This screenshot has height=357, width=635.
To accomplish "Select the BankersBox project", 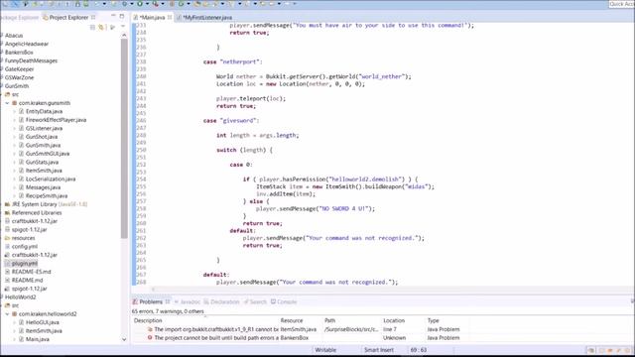I will tap(19, 53).
